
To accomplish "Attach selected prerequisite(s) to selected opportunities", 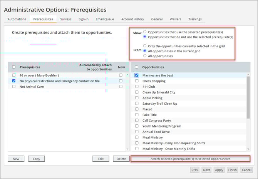I will (x=191, y=159).
